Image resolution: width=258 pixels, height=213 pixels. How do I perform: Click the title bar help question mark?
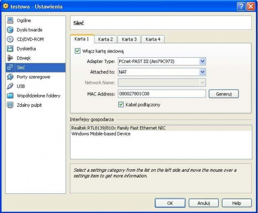241,7
